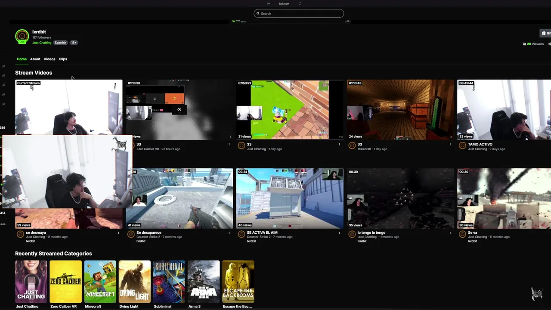The height and width of the screenshot is (310, 551).
Task: Open the lo tengo lo tengo clip thumbnail
Action: [x=400, y=198]
